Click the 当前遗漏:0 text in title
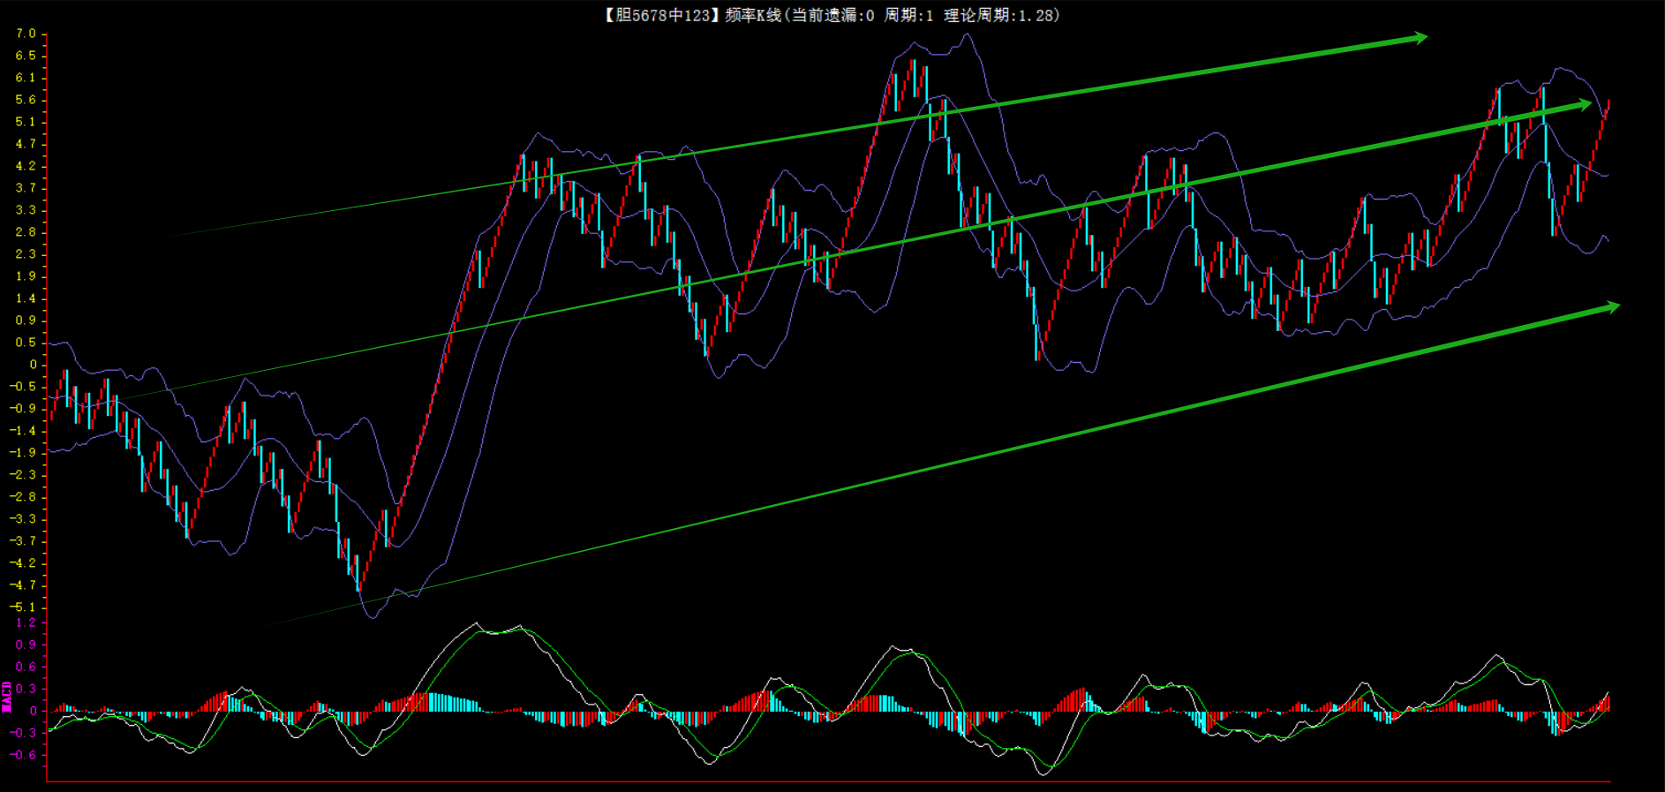Image resolution: width=1665 pixels, height=792 pixels. click(x=832, y=15)
